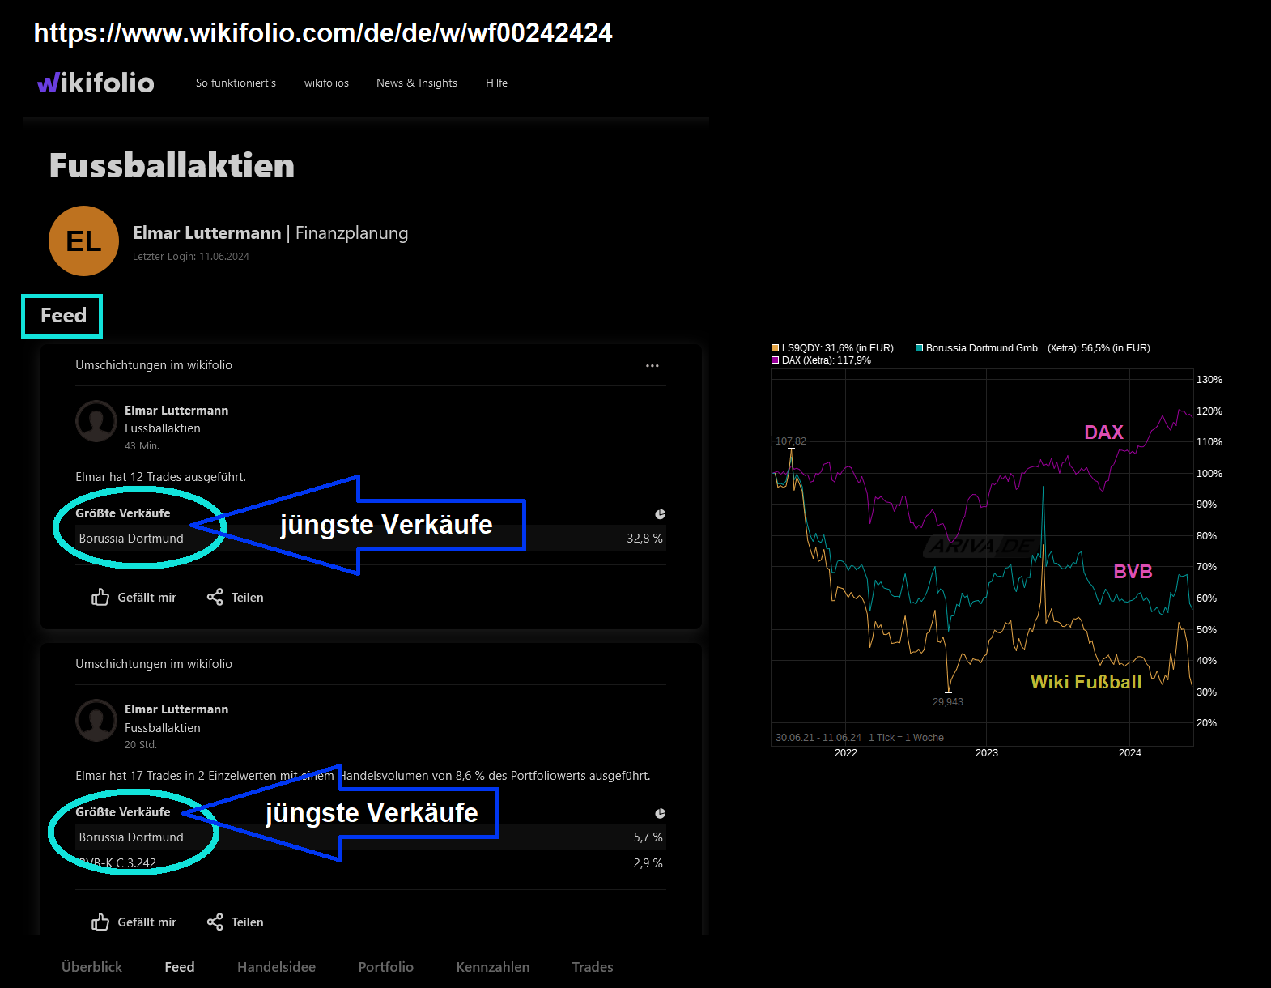This screenshot has width=1271, height=988.
Task: Click the 2,9 % value in the second post
Action: [x=648, y=863]
